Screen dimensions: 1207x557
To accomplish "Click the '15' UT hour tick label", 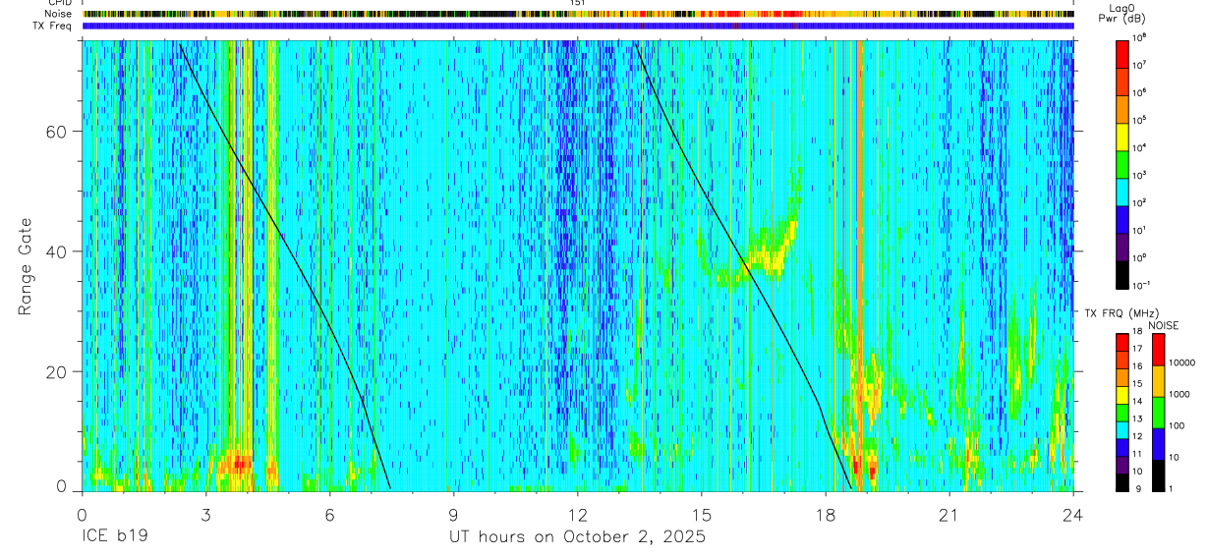I will click(x=702, y=515).
